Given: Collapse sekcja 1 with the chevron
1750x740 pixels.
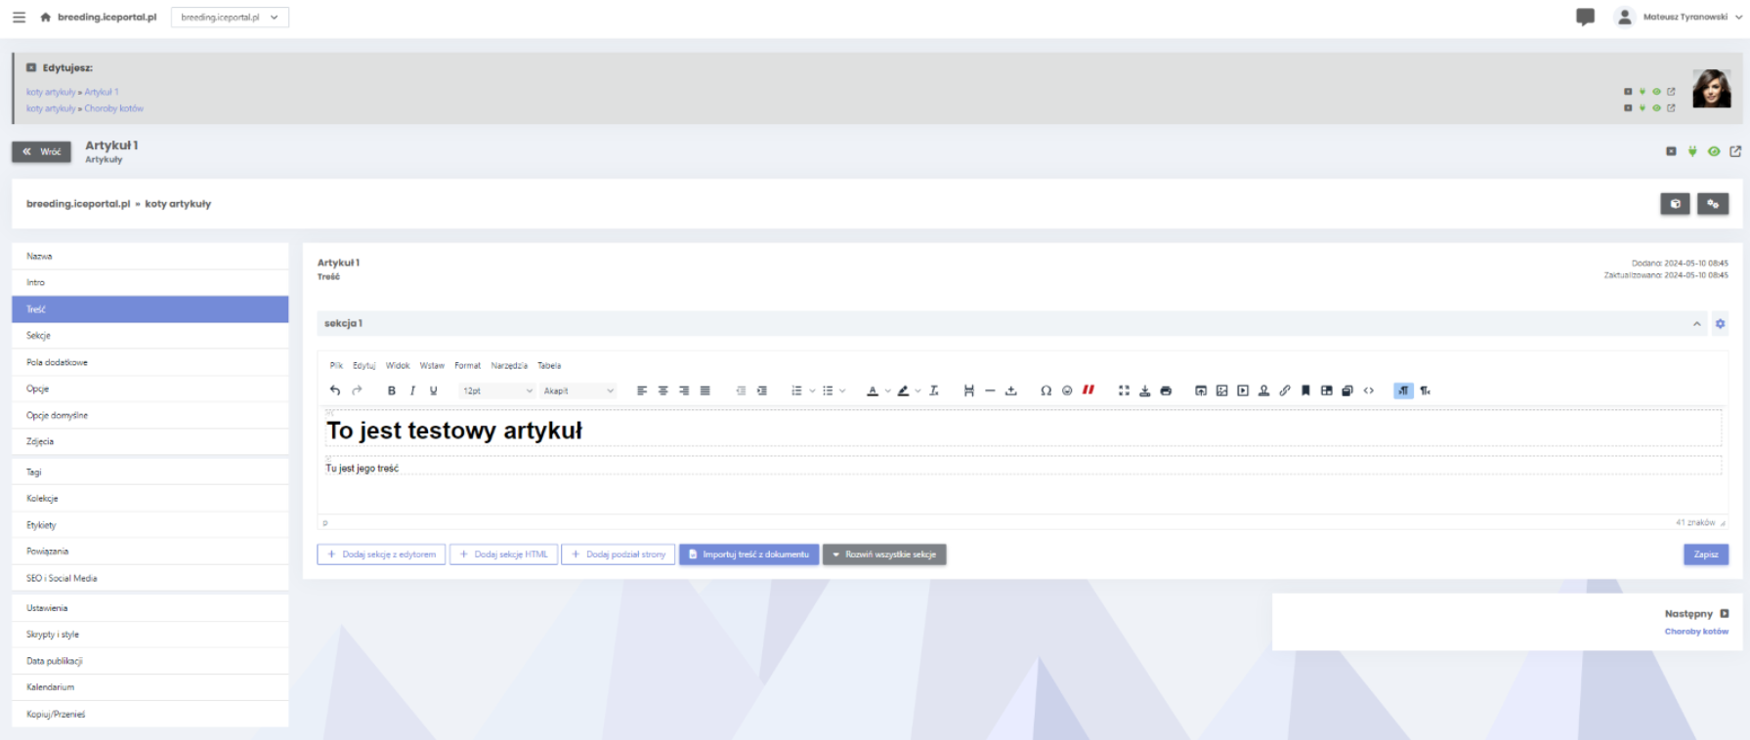Looking at the screenshot, I should tap(1697, 324).
